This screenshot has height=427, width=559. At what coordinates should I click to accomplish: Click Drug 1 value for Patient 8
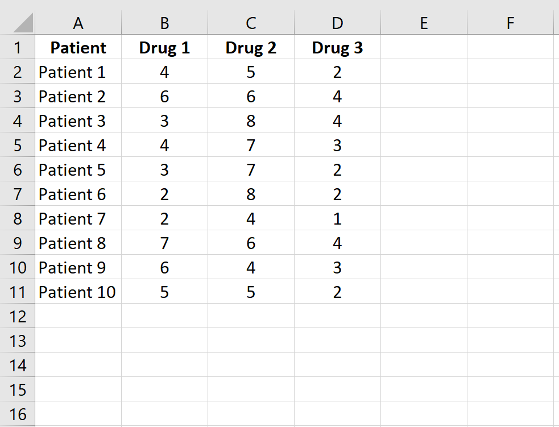164,243
